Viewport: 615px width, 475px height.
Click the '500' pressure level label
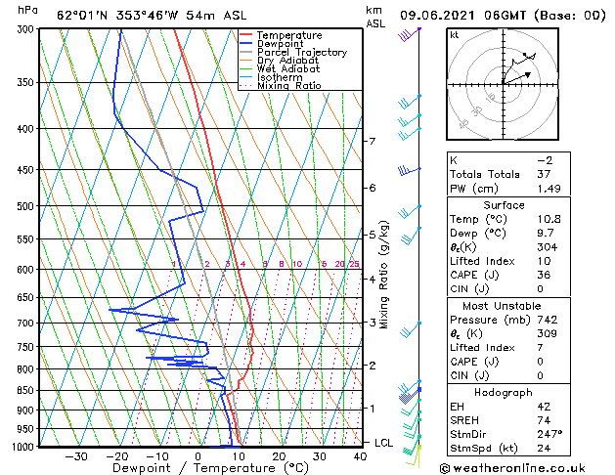27,206
